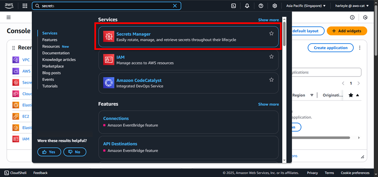378x177 pixels.
Task: Click the AWS logo home icon
Action: [x=9, y=6]
